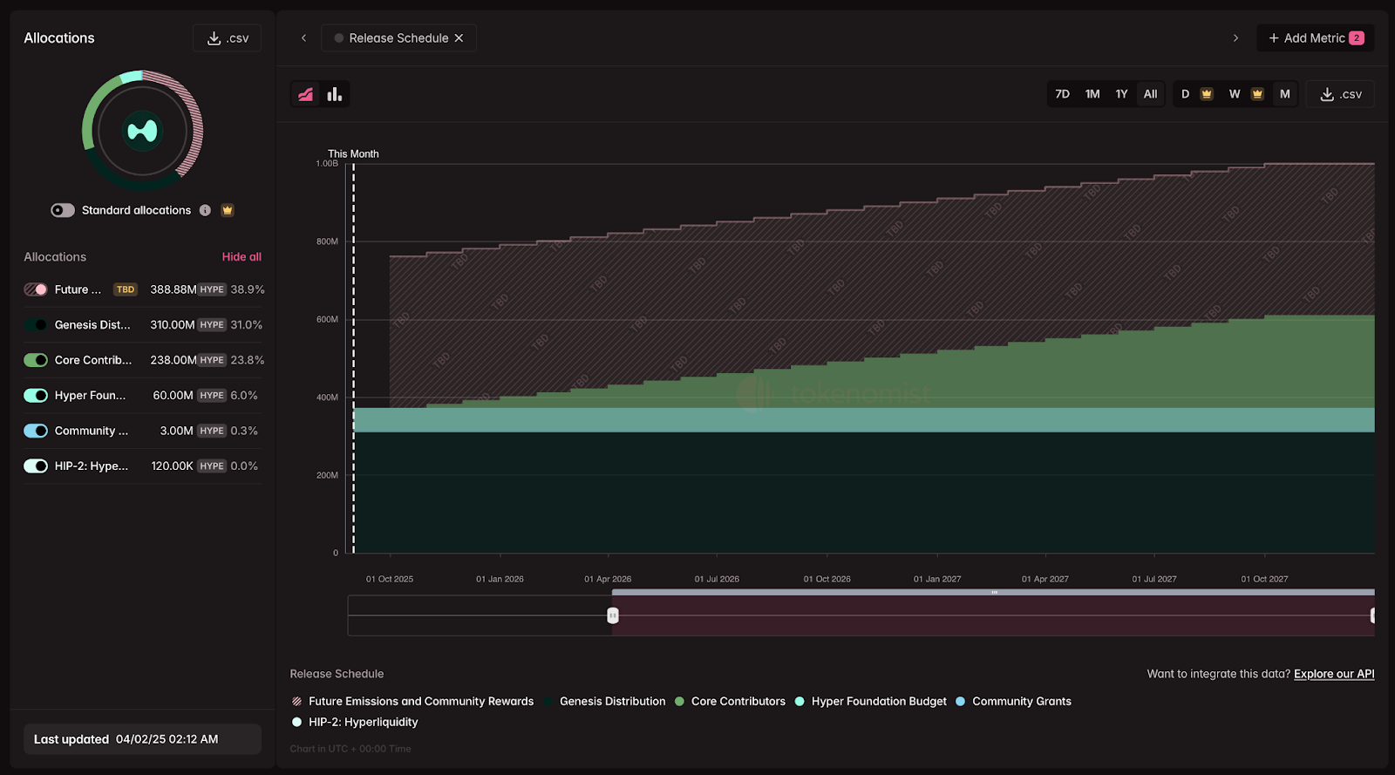Open the Add Metric menu
This screenshot has height=775, width=1395.
1315,38
